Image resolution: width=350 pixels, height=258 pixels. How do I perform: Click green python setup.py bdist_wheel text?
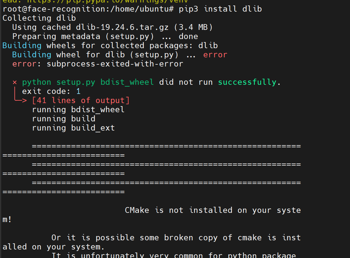[88, 82]
